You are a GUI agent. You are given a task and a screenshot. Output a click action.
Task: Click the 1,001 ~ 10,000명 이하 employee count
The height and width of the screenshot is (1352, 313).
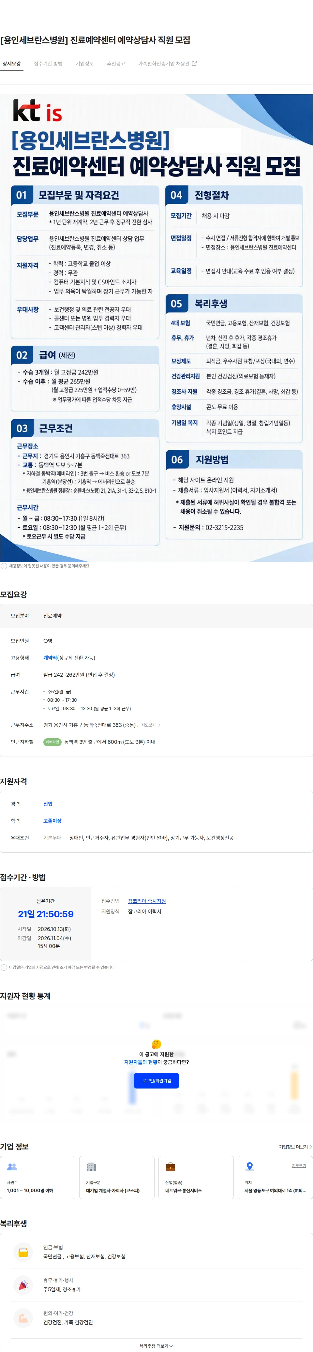pyautogui.click(x=30, y=1190)
